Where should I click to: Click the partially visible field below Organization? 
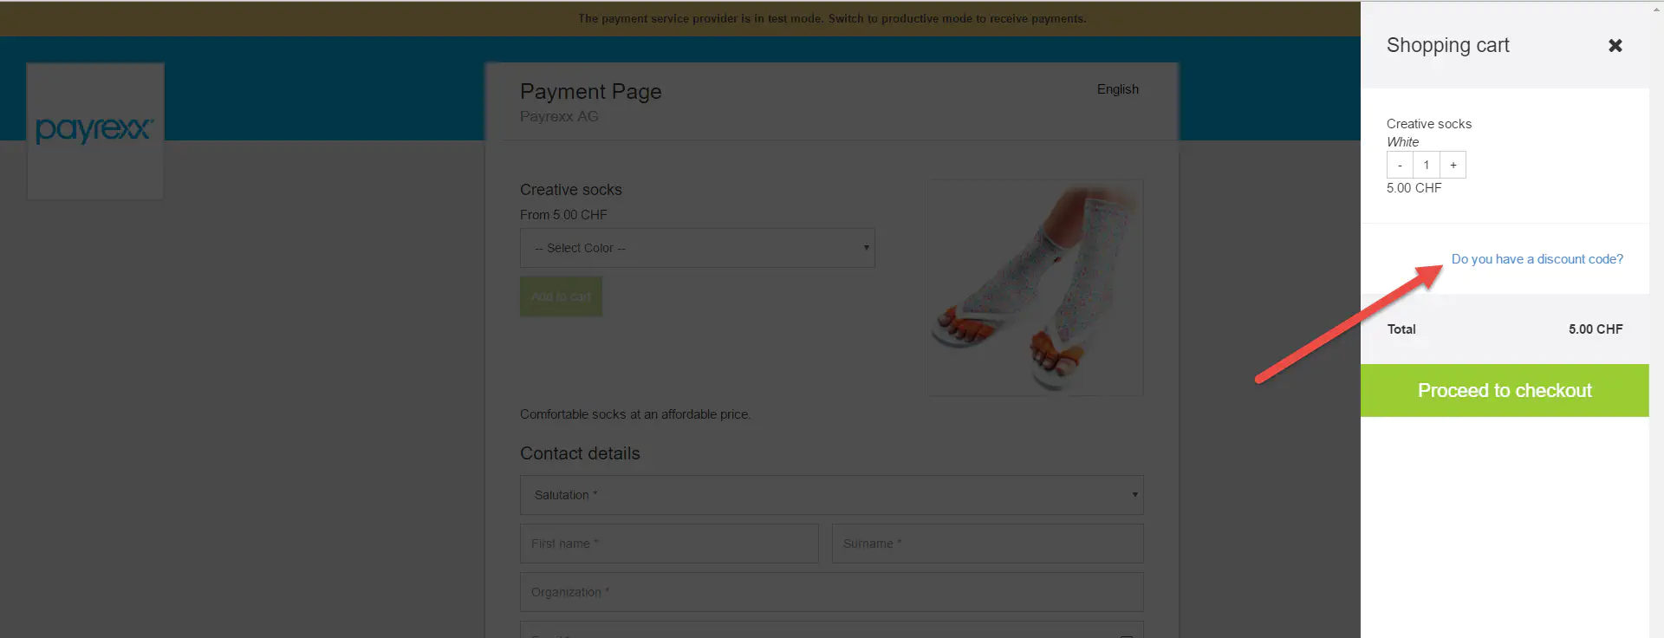pos(831,630)
